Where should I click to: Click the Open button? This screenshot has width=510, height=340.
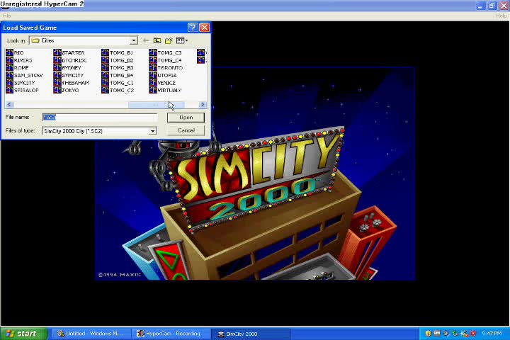point(186,117)
